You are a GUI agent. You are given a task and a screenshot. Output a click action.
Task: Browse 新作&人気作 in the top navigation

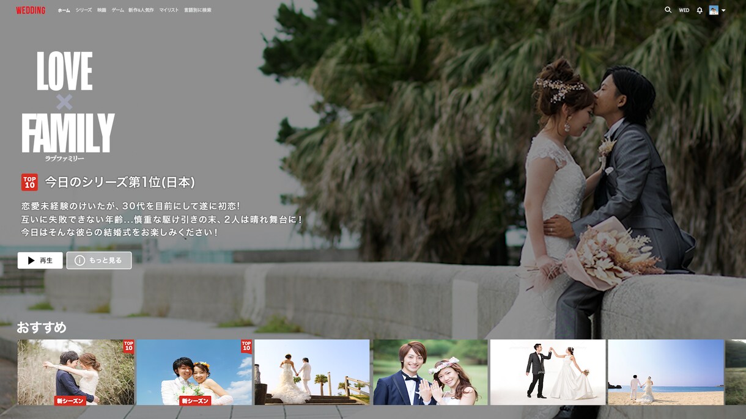click(x=141, y=10)
